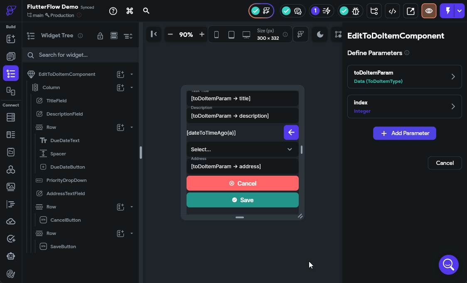Select SaveButton in the widget tree
The image size is (467, 283).
pyautogui.click(x=63, y=247)
